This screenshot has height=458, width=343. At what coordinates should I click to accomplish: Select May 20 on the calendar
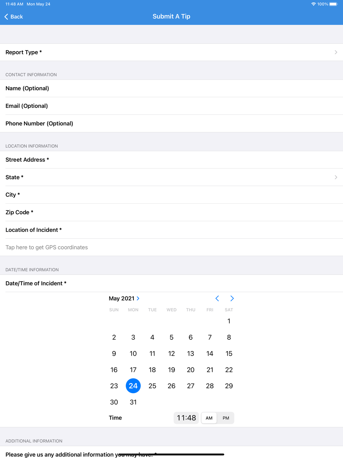pyautogui.click(x=191, y=370)
